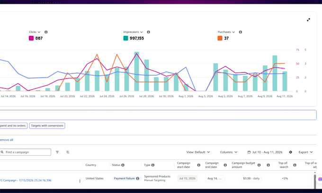
Task: Expand the chart to fullscreen
Action: 308,20
